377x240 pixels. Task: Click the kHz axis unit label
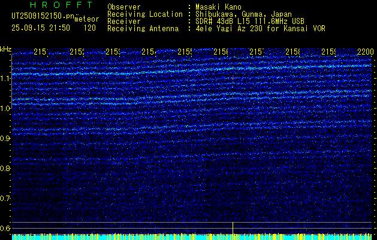5,49
